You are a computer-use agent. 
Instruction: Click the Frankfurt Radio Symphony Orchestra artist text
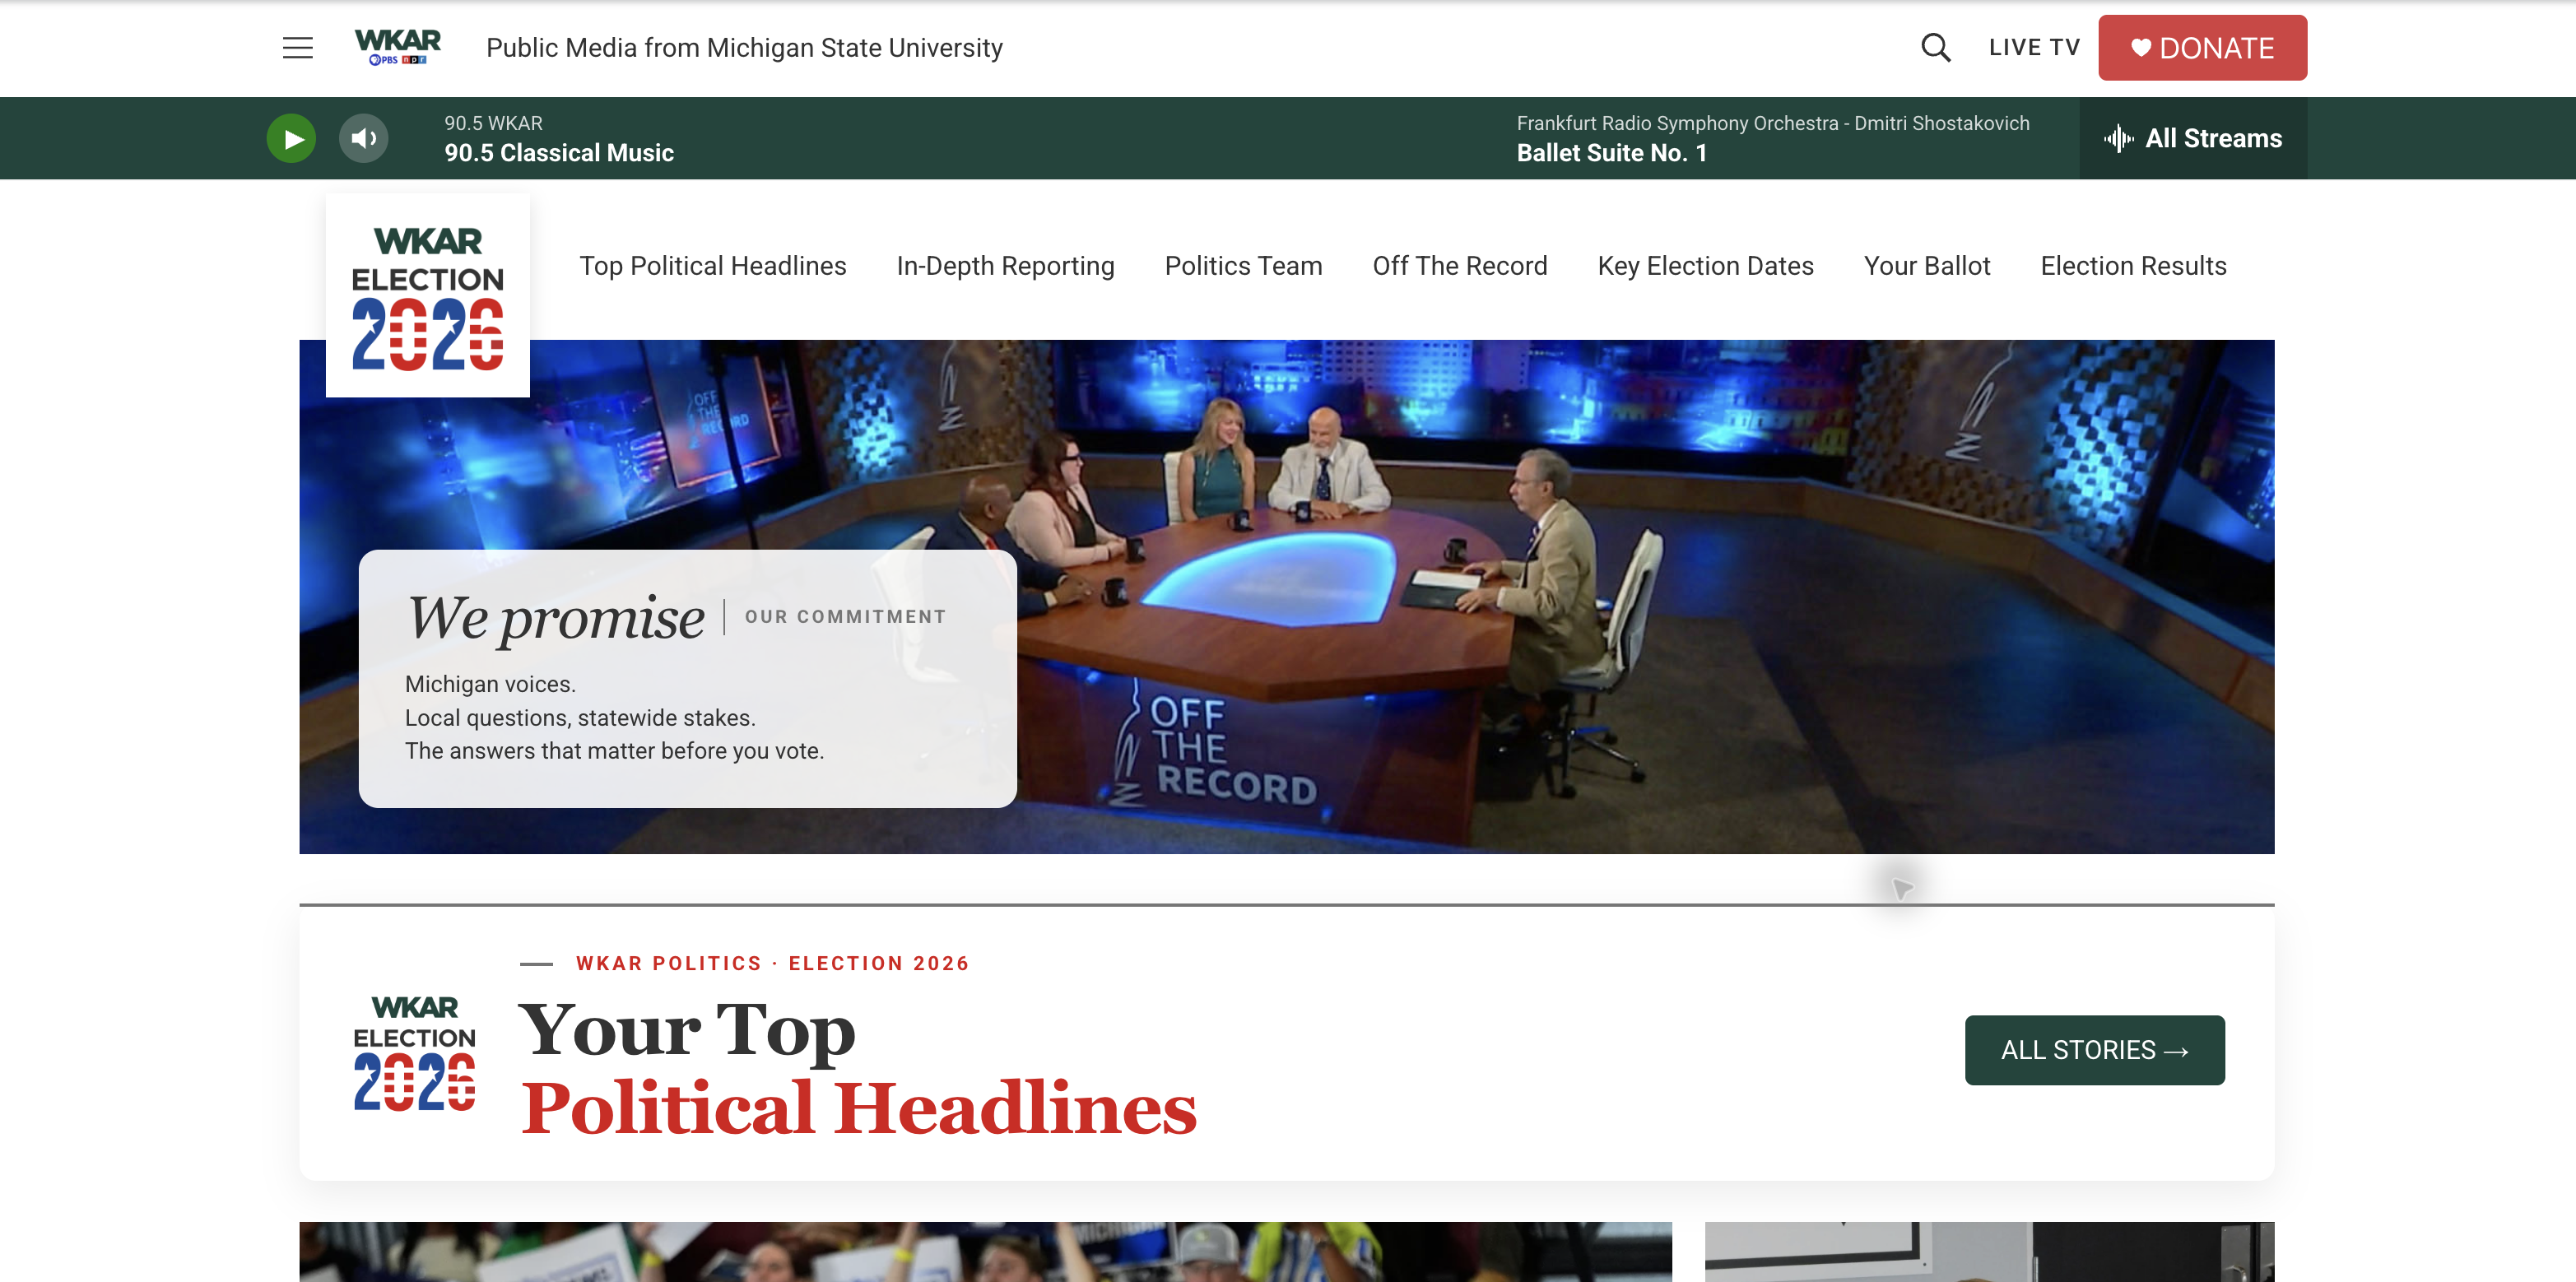pos(1773,123)
